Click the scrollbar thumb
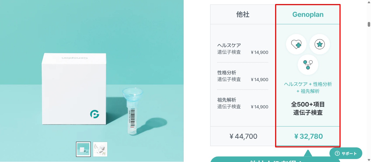Screen dimensions: 371x162 369,24
